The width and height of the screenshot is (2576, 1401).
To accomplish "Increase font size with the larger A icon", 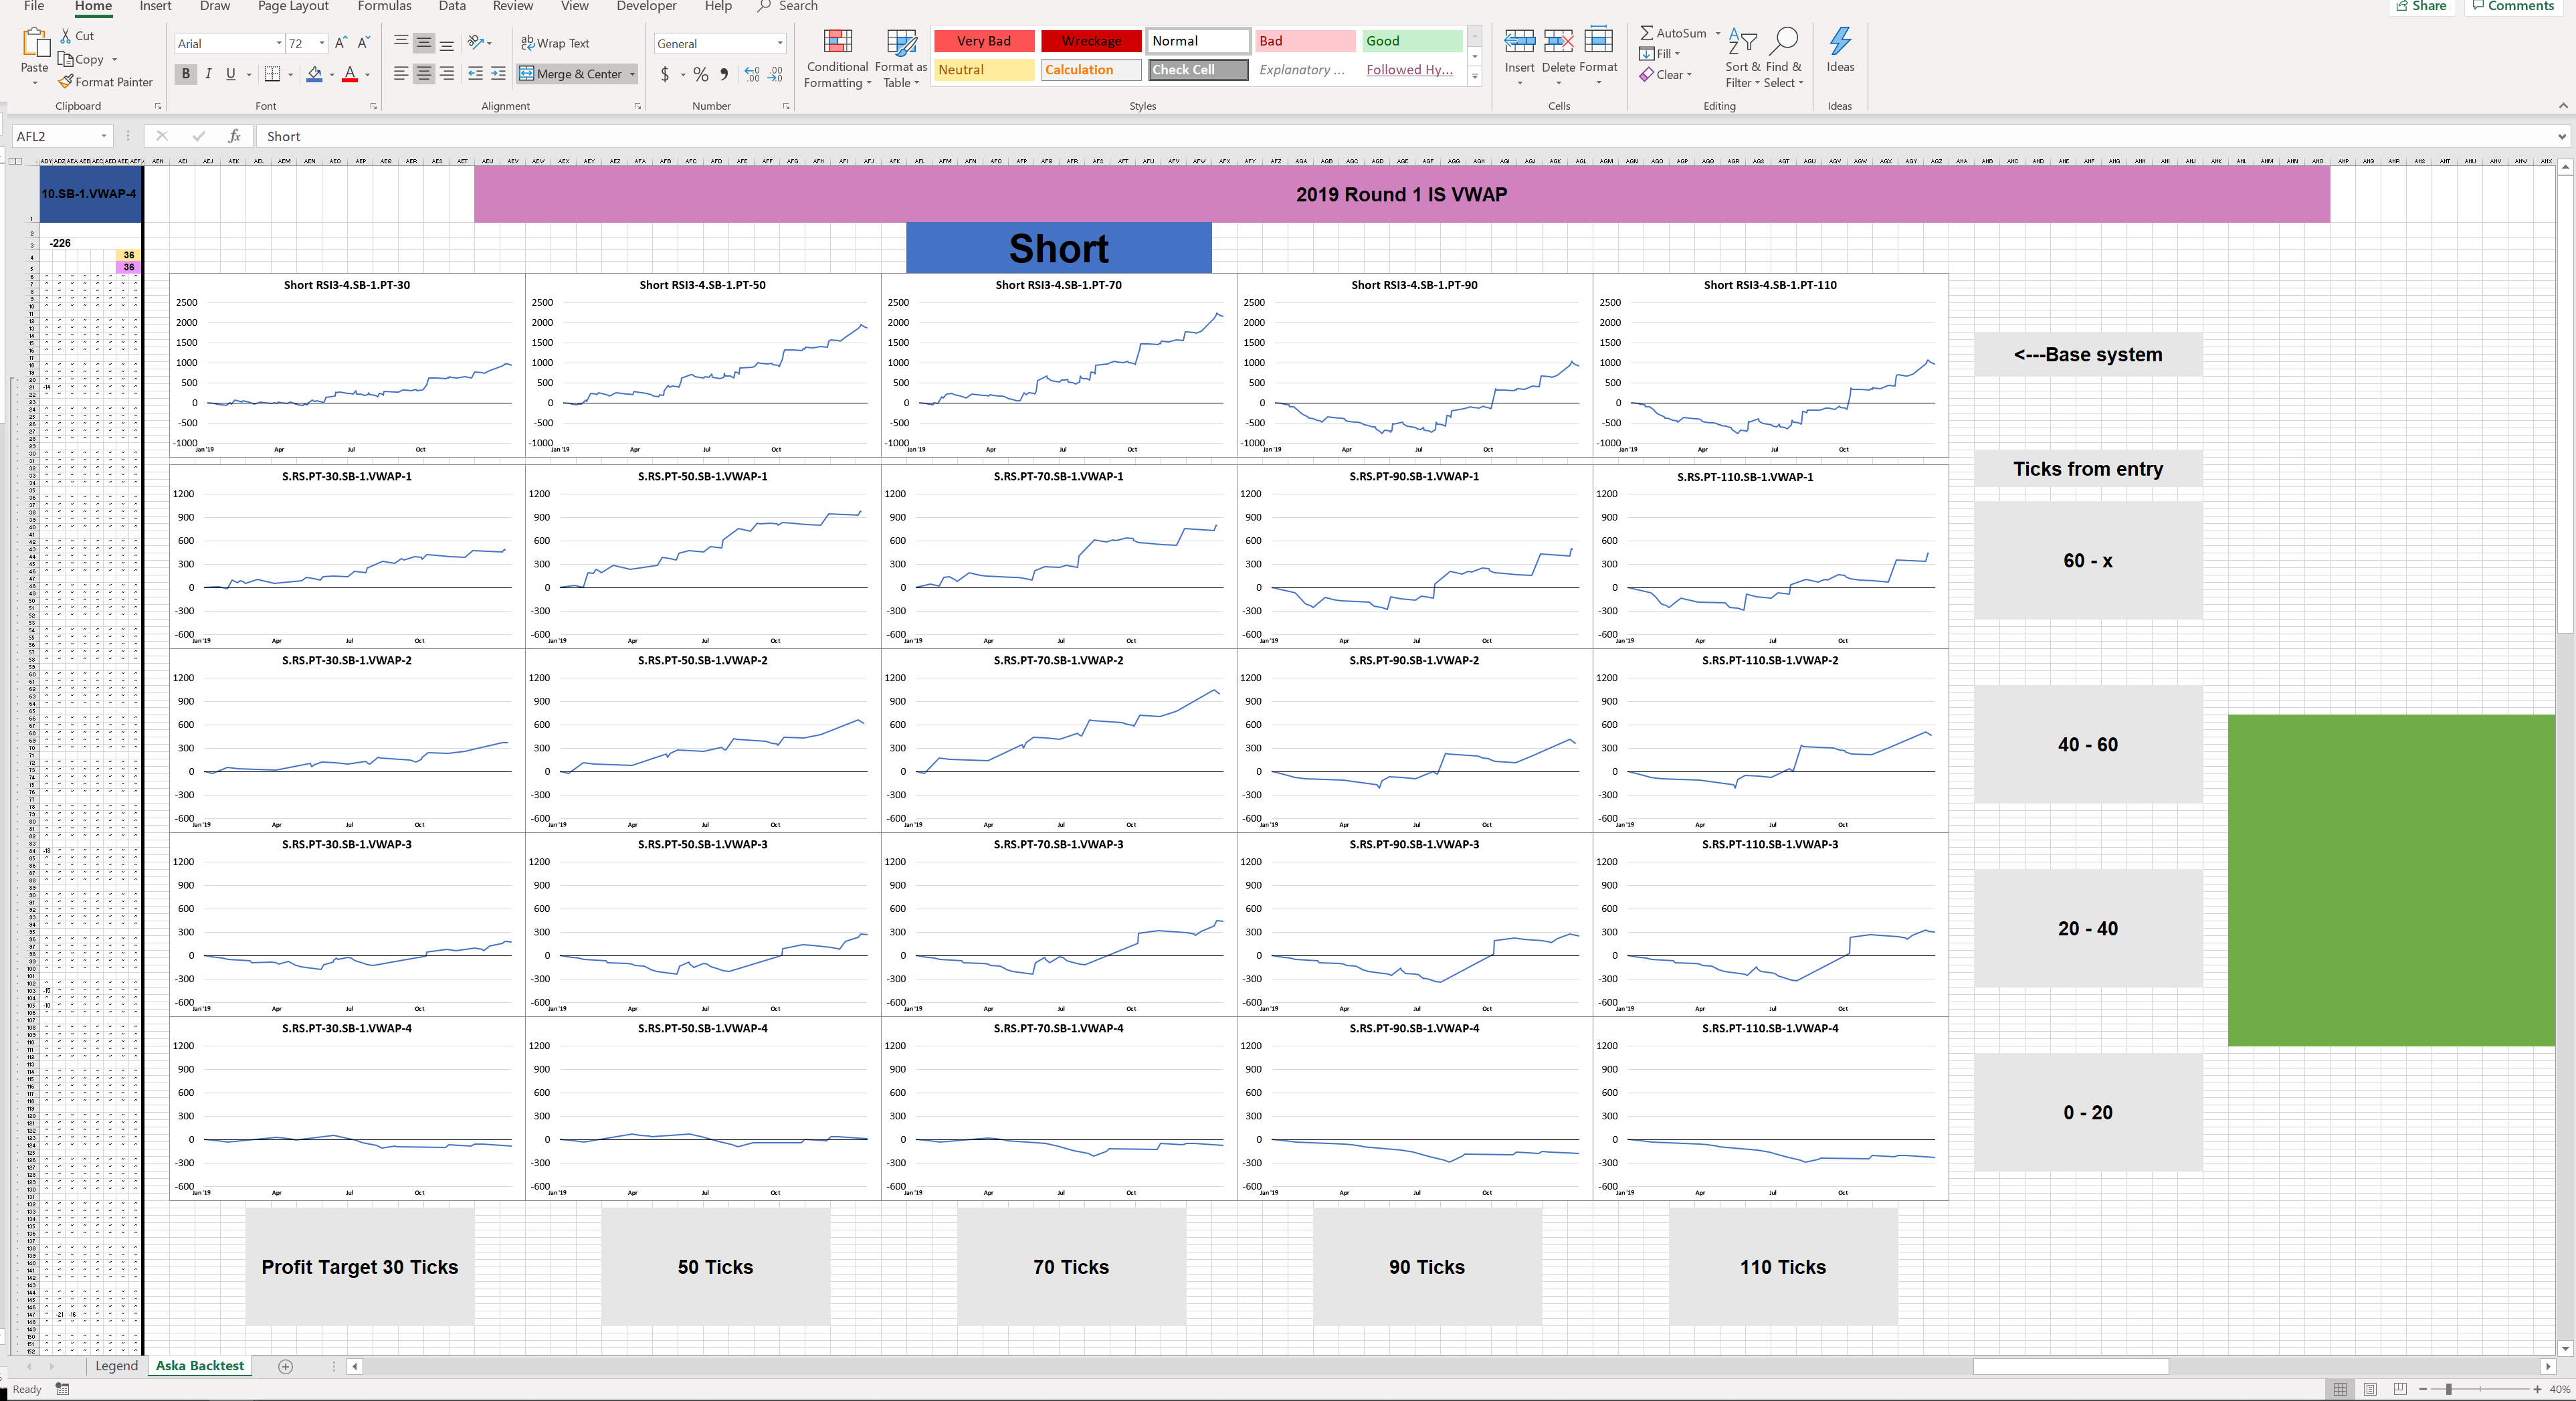I will point(341,43).
